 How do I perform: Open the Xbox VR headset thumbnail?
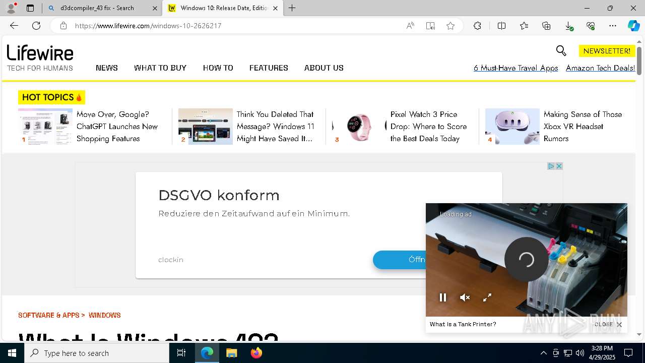pyautogui.click(x=512, y=127)
